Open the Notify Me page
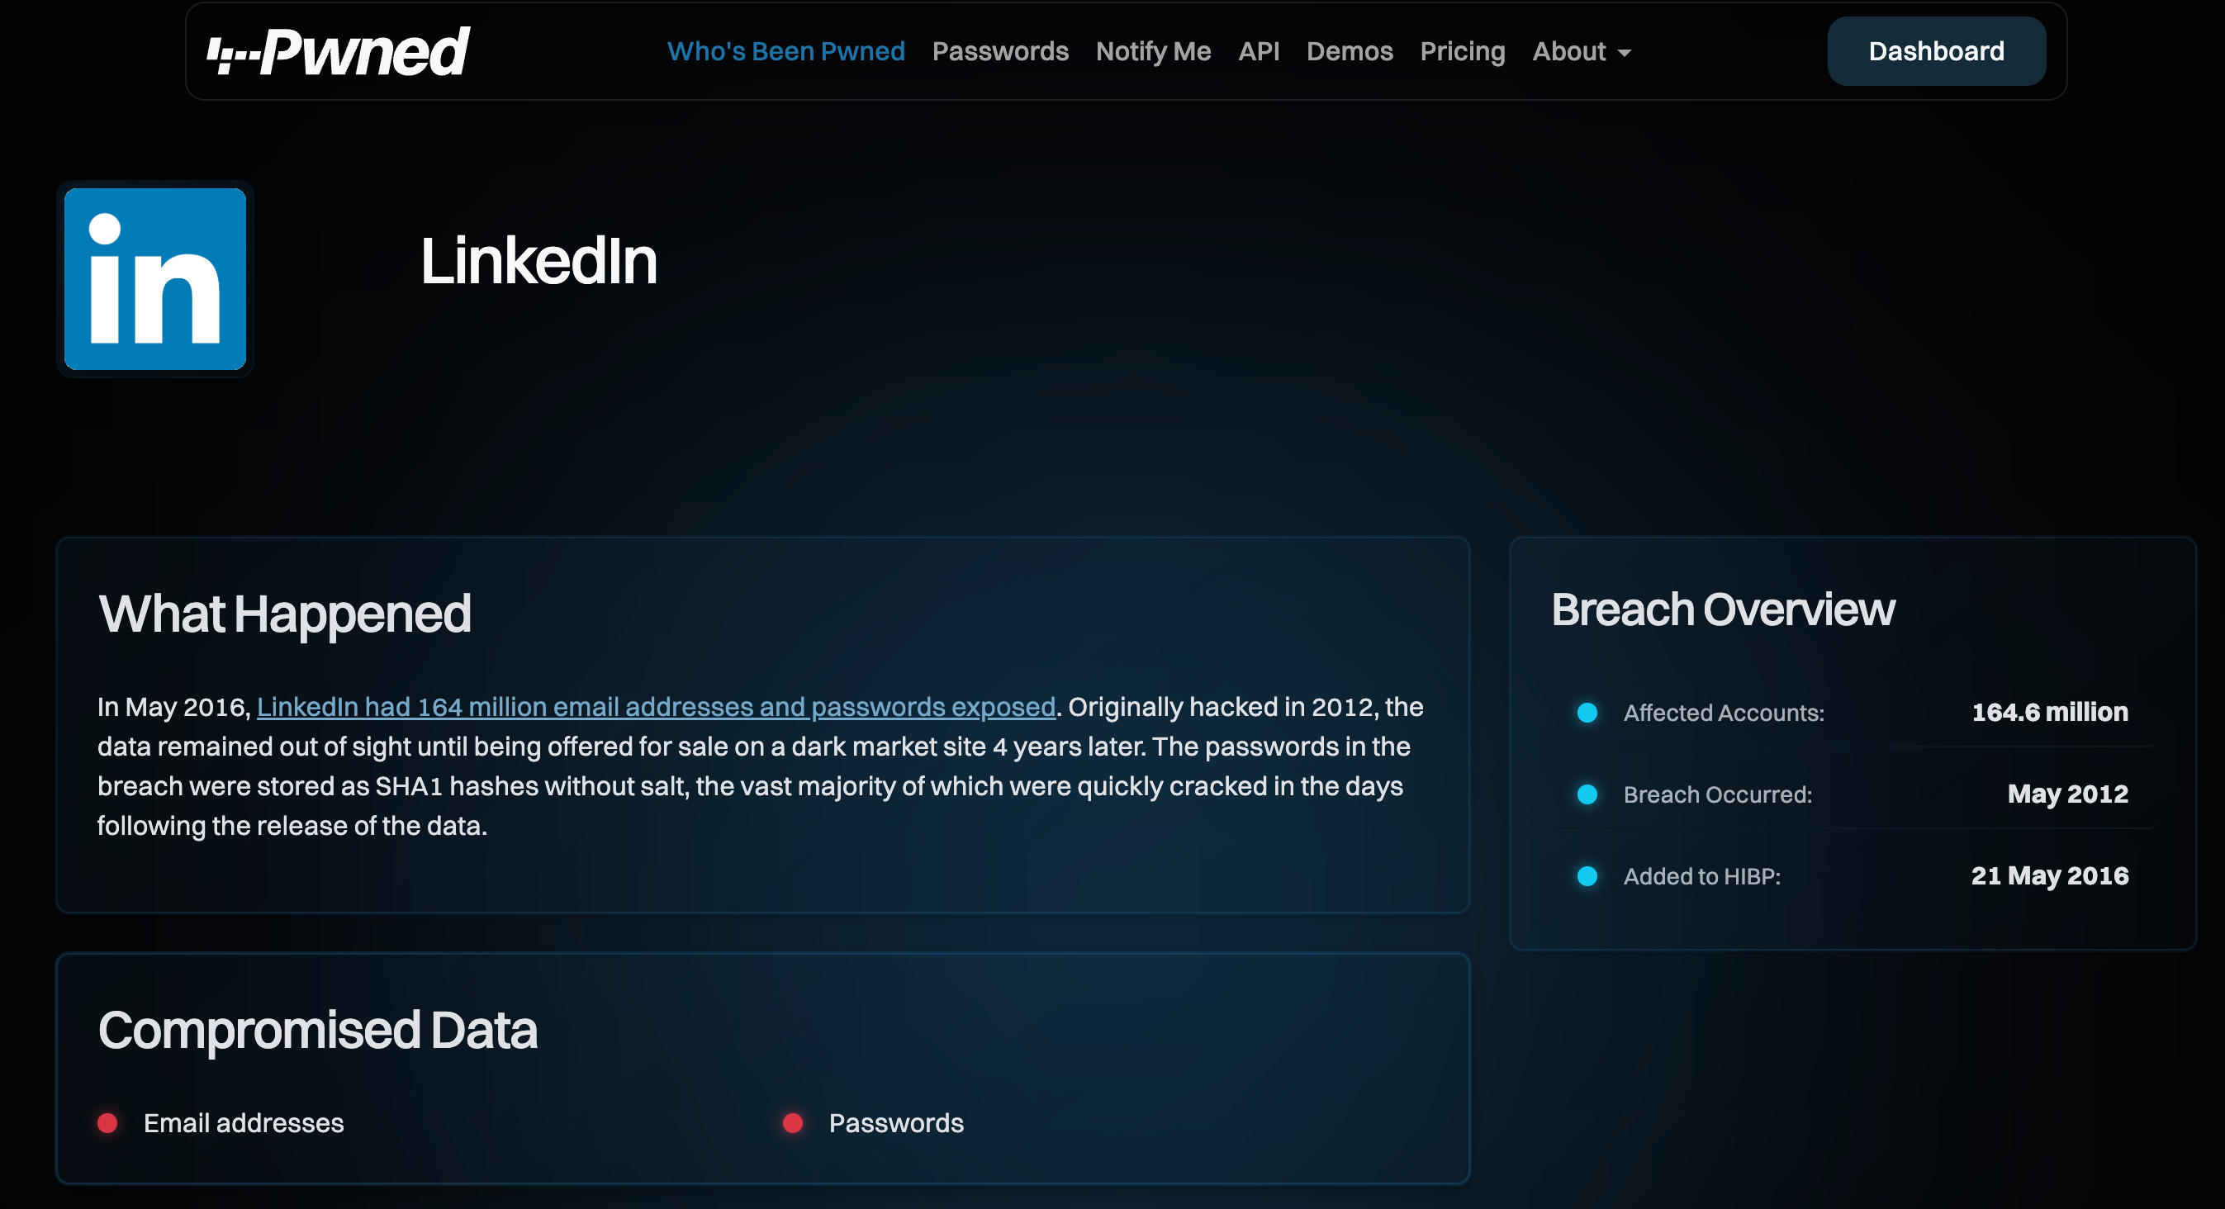Screen dimensions: 2225x1209 (1152, 52)
